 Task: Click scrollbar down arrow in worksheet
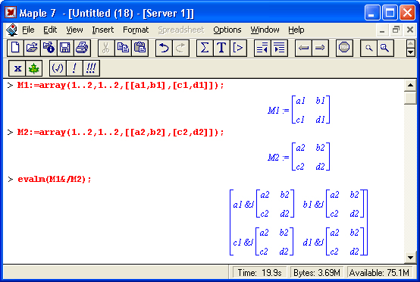pos(410,258)
